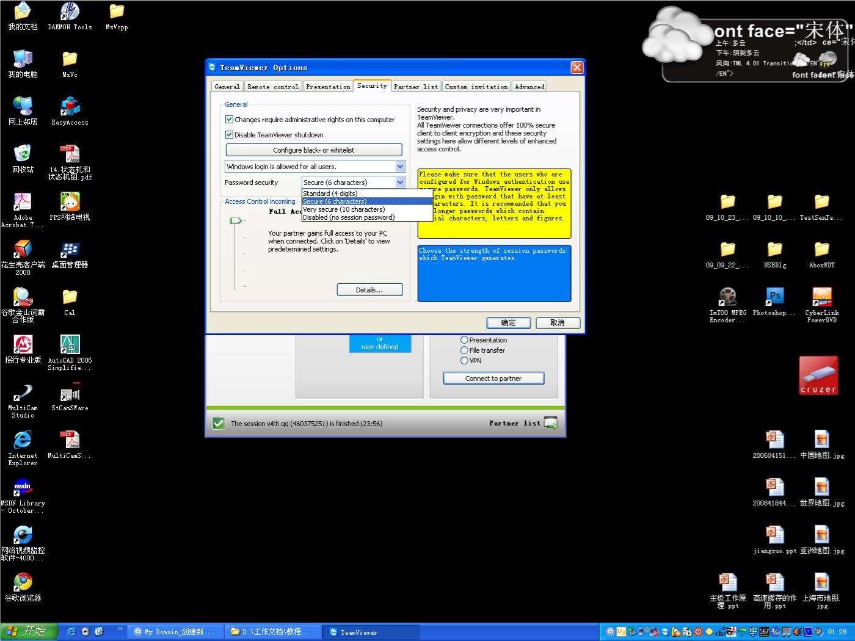Screen dimensions: 855x641
Task: Click the Partner list icon
Action: pyautogui.click(x=550, y=423)
